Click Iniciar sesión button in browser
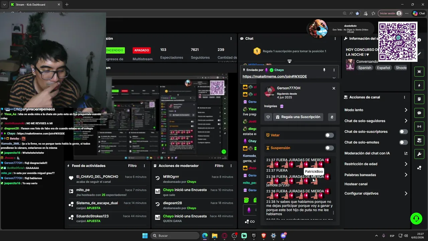This screenshot has height=241, width=428. [x=390, y=13]
